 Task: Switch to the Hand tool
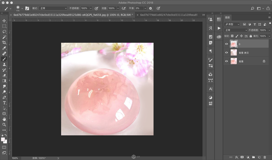click(x=4, y=119)
